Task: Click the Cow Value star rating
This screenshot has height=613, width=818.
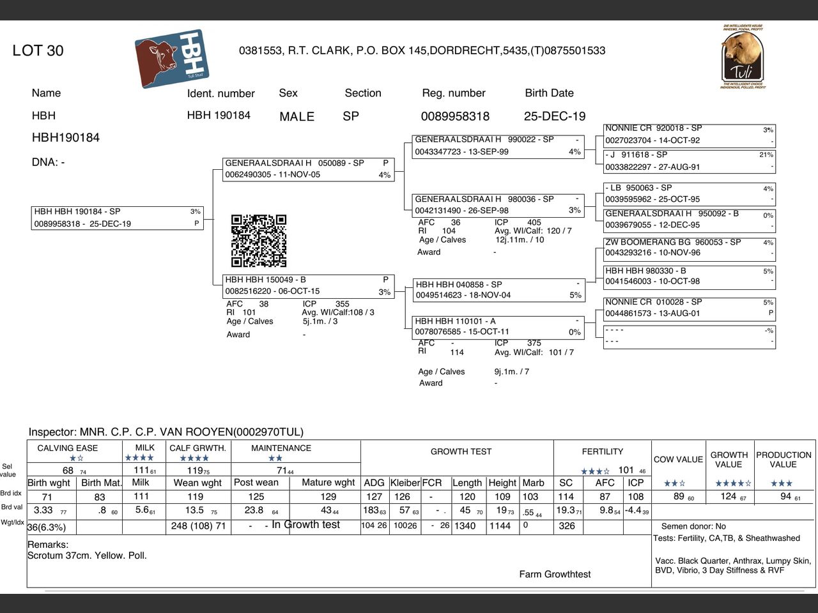Action: 674,483
